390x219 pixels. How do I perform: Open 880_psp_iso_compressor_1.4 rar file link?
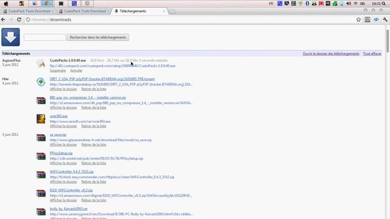point(88,97)
